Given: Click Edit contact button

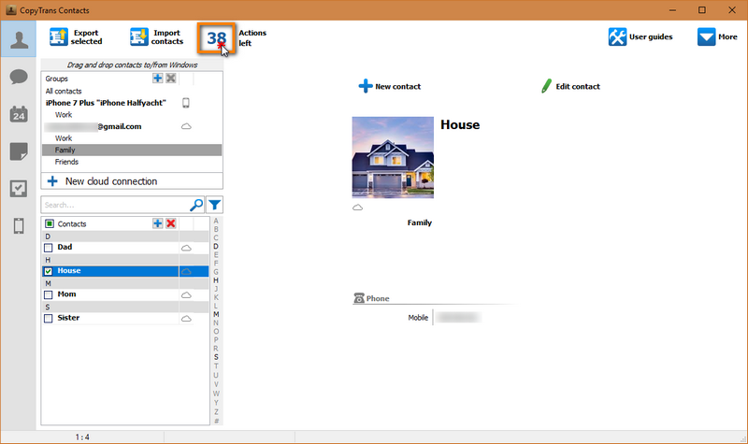Looking at the screenshot, I should click(570, 86).
